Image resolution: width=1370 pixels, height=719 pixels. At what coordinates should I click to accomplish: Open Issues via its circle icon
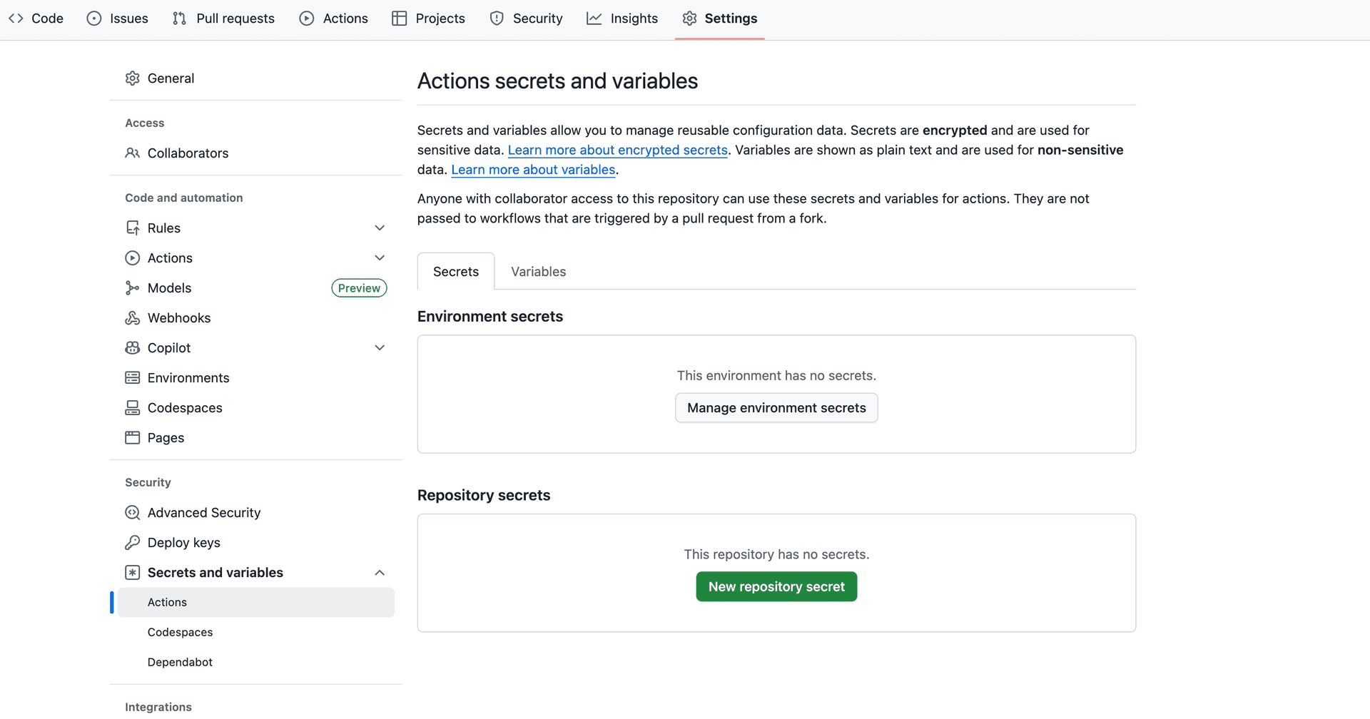click(x=93, y=18)
